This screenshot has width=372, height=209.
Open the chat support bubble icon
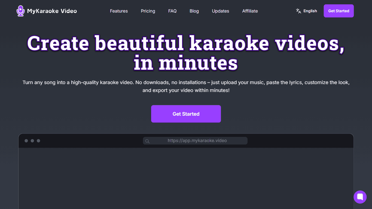pos(360,197)
